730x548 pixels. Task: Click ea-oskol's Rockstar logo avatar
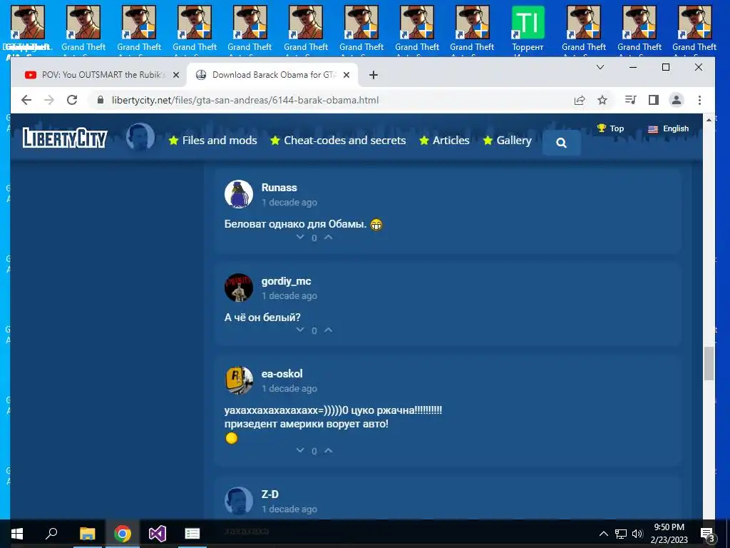(239, 380)
